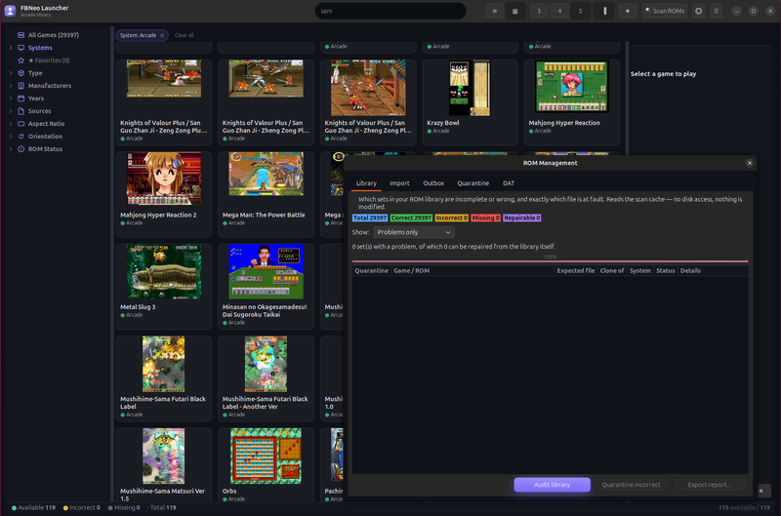Click the All Games database icon

(21, 35)
